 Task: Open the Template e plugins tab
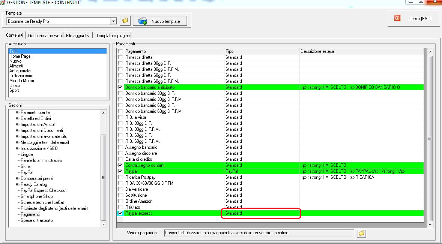[113, 36]
